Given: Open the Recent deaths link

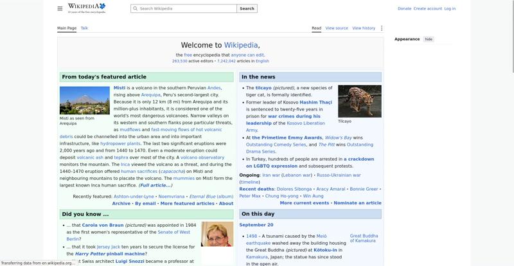Looking at the screenshot, I should (256, 190).
